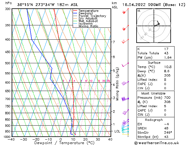Click the 500 hPa pressure label
Image resolution: width=188 pixels, height=145 pixels.
click(8, 63)
